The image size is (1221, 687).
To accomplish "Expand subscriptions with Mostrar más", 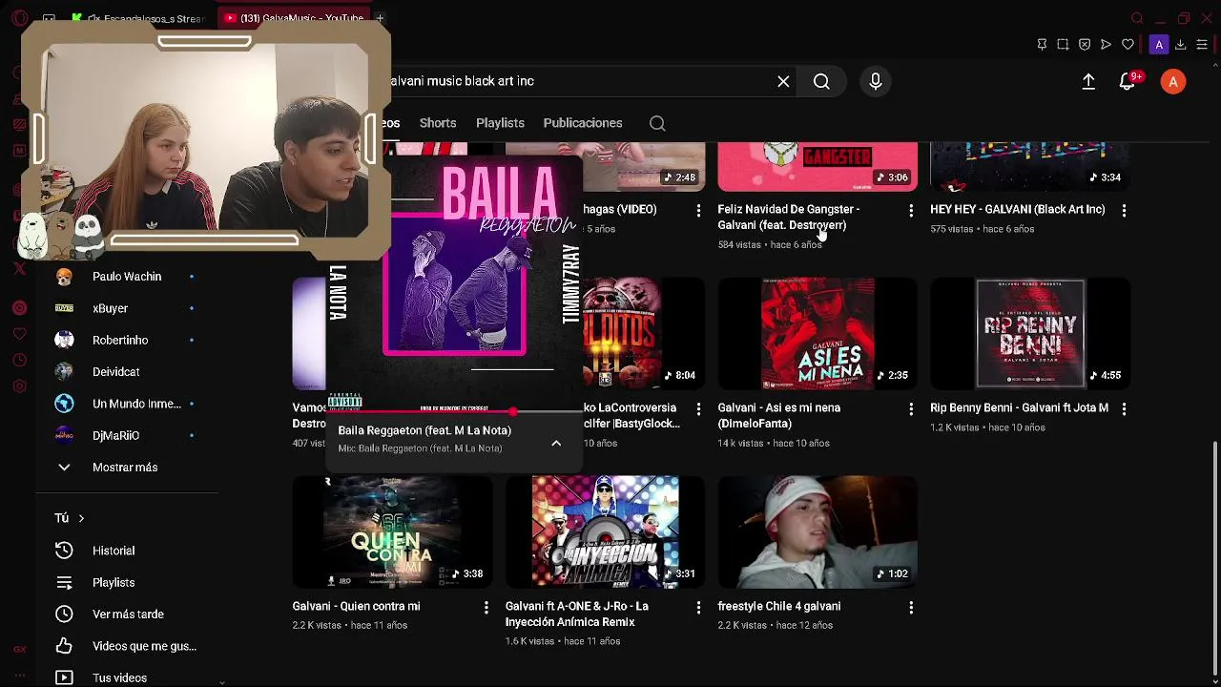I will pos(125,468).
